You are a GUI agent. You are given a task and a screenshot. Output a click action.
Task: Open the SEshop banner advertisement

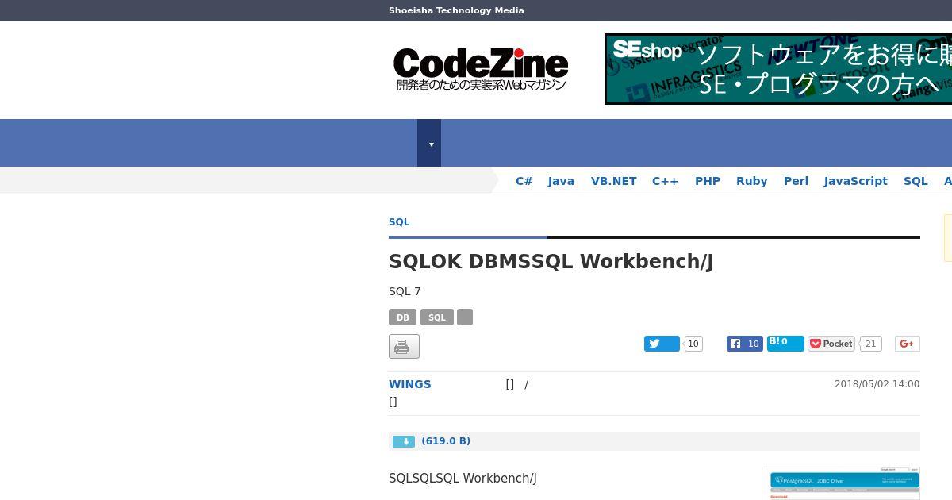tap(778, 69)
